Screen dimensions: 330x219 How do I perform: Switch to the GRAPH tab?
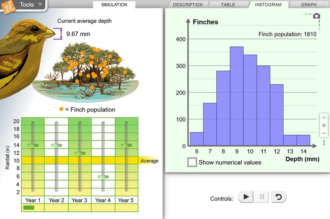click(308, 5)
